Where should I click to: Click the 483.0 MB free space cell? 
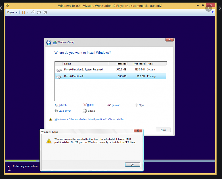[x=140, y=70]
